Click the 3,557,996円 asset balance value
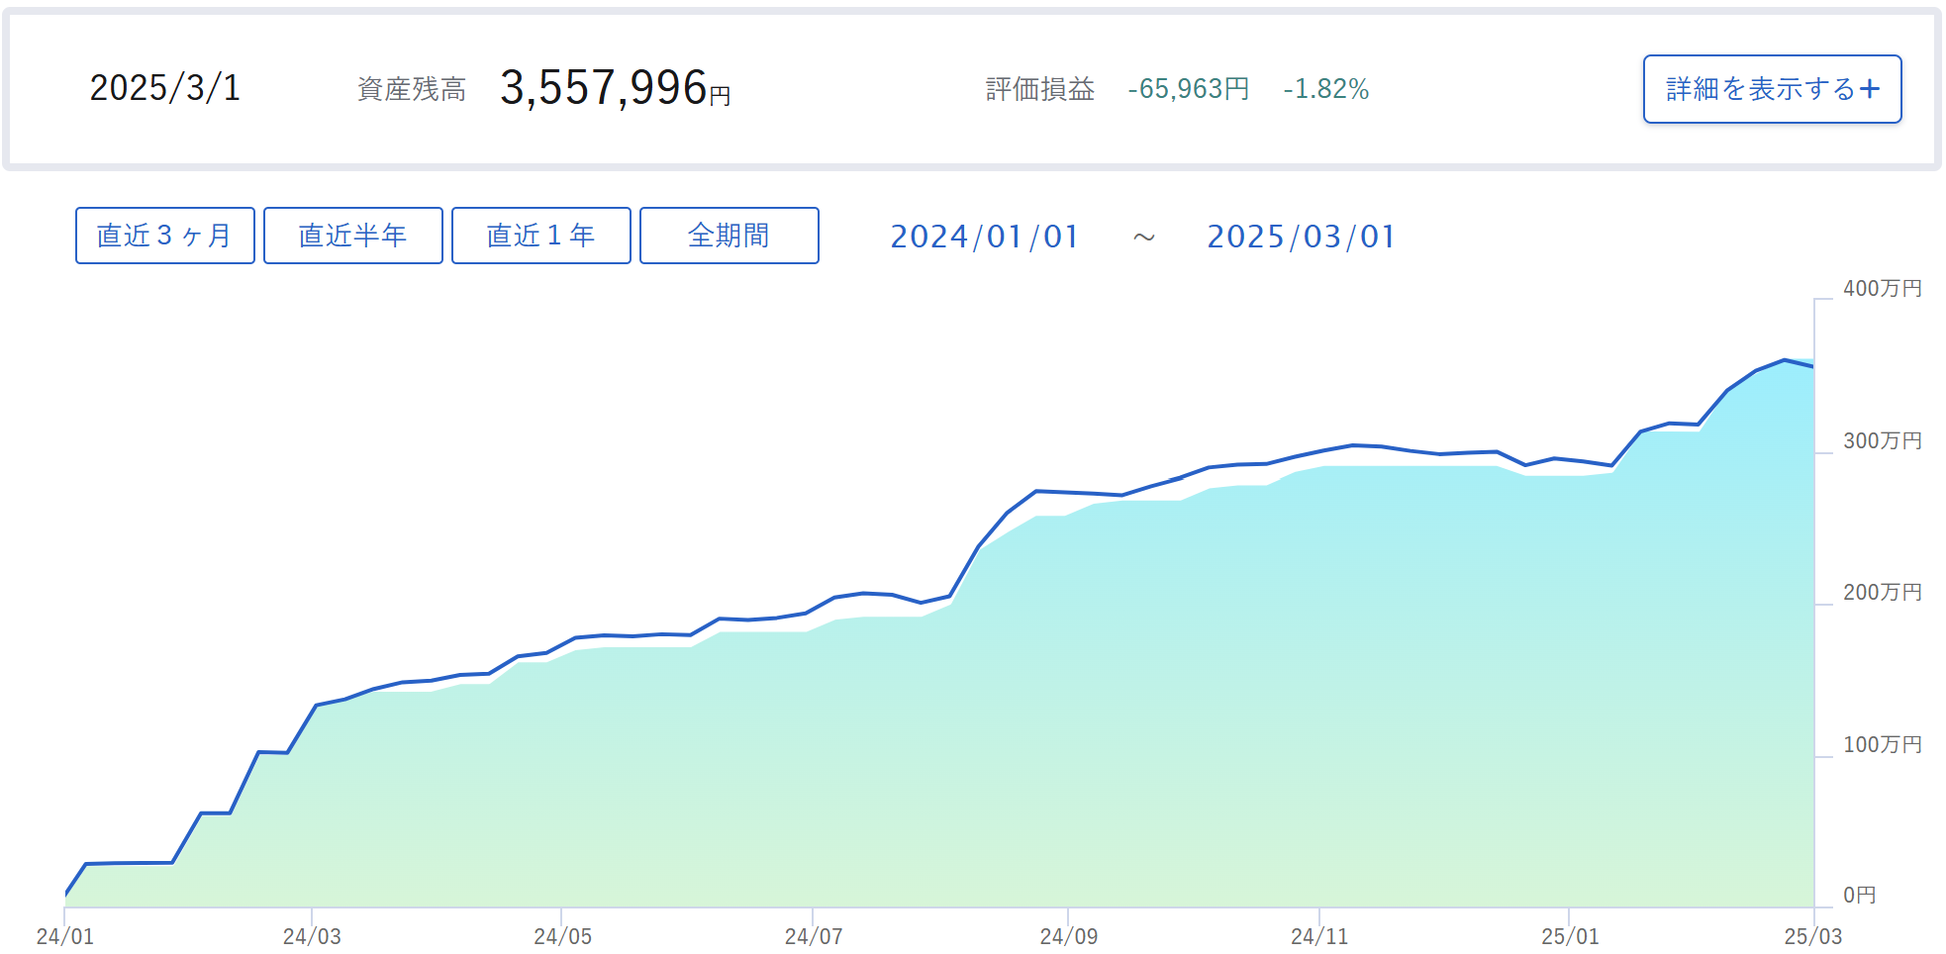Viewport: 1946px width, 954px height. pyautogui.click(x=615, y=88)
